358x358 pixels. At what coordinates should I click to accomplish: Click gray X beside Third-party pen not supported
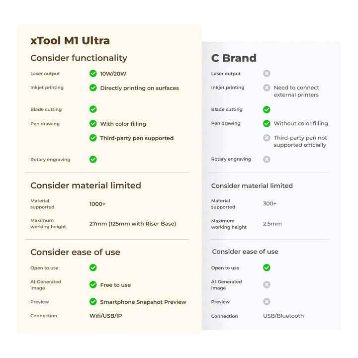point(267,138)
